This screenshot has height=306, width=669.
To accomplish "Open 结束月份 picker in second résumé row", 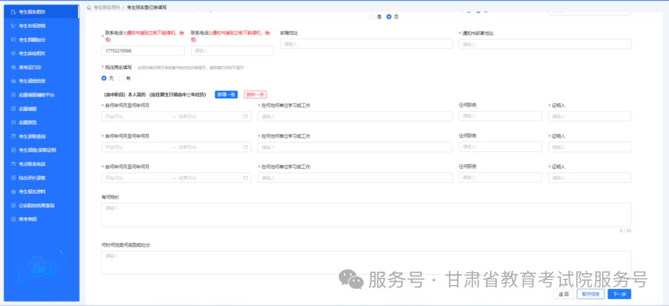I will 208,147.
